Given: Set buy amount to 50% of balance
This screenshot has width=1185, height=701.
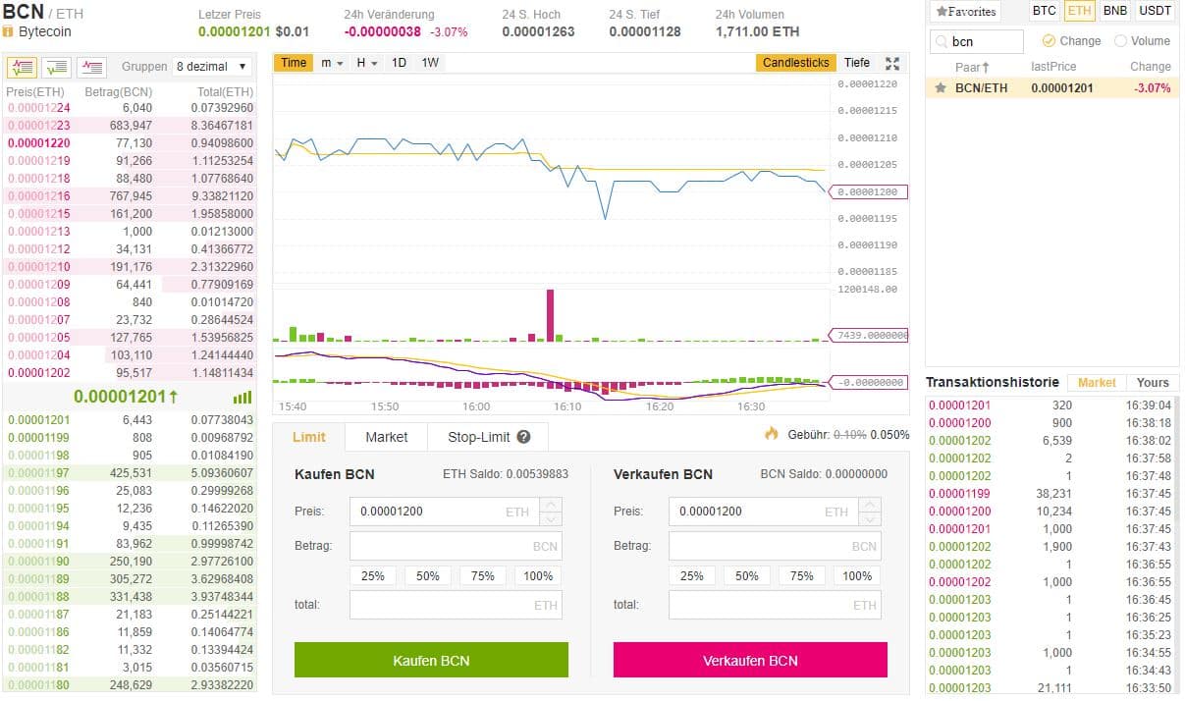Looking at the screenshot, I should (x=428, y=576).
